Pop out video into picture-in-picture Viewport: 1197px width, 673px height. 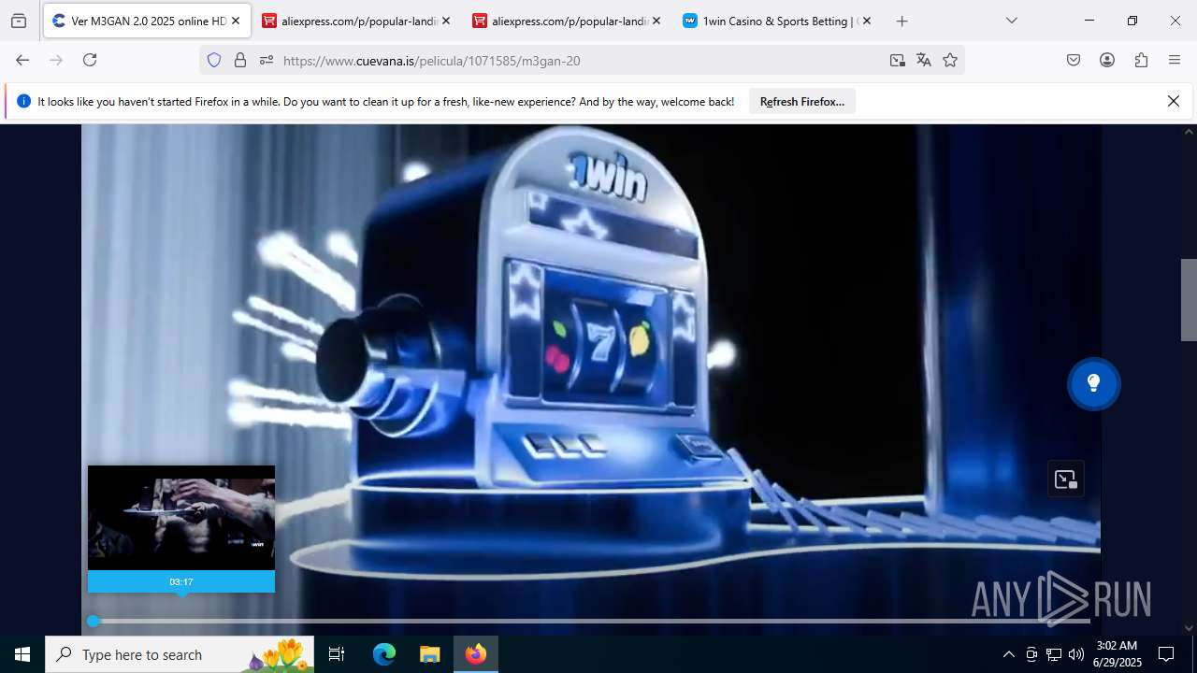1066,480
